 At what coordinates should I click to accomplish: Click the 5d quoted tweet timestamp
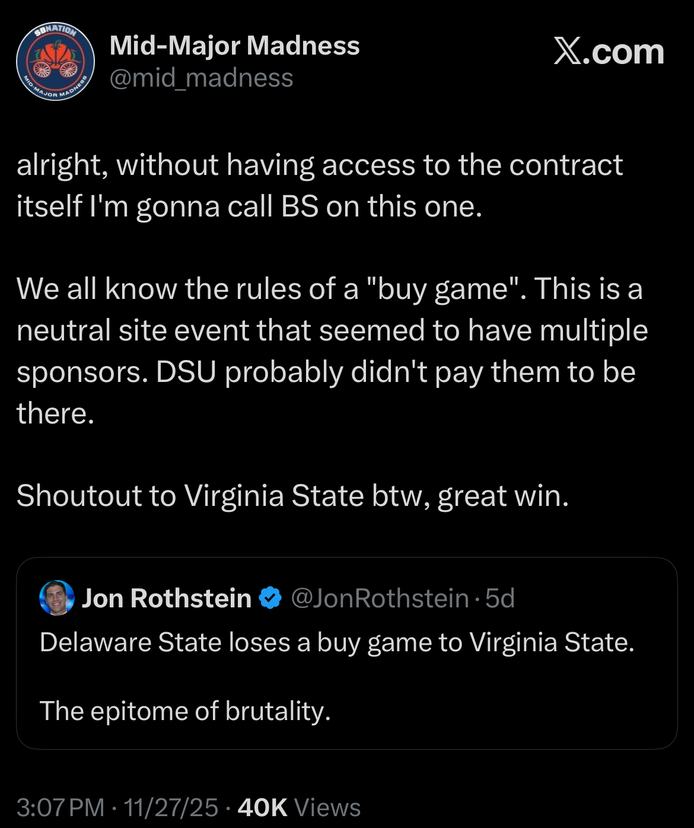tap(499, 598)
